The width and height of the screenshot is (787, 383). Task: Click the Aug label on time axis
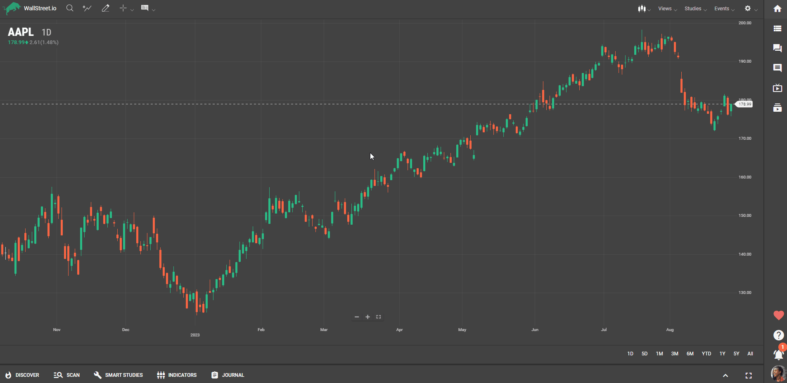point(670,330)
